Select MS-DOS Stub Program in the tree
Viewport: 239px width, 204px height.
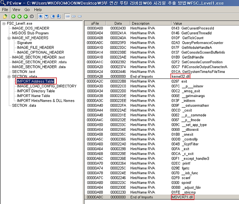click(x=30, y=33)
